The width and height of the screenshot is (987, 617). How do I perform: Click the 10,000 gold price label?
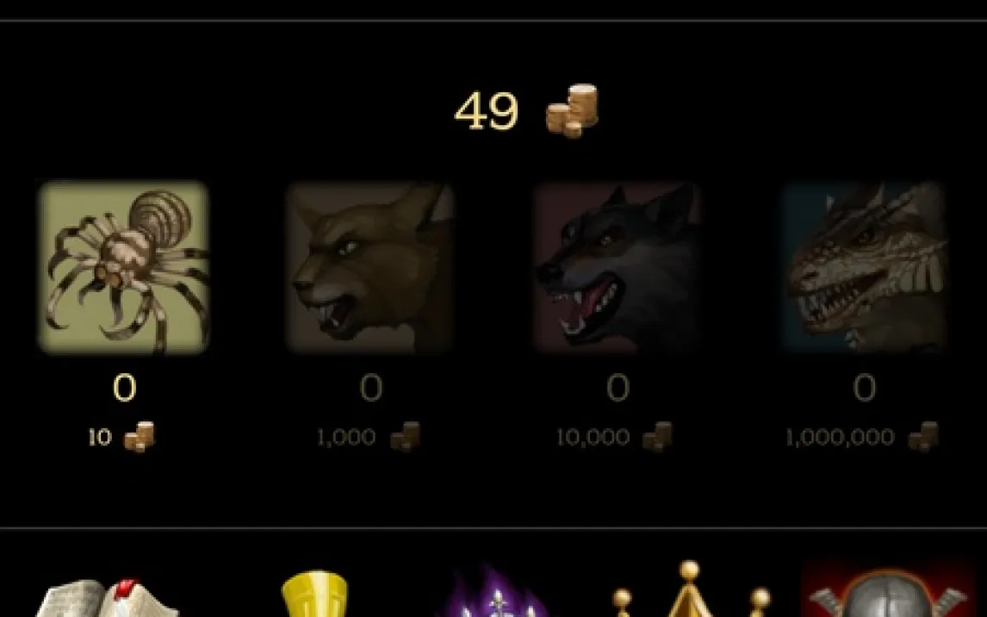point(593,437)
